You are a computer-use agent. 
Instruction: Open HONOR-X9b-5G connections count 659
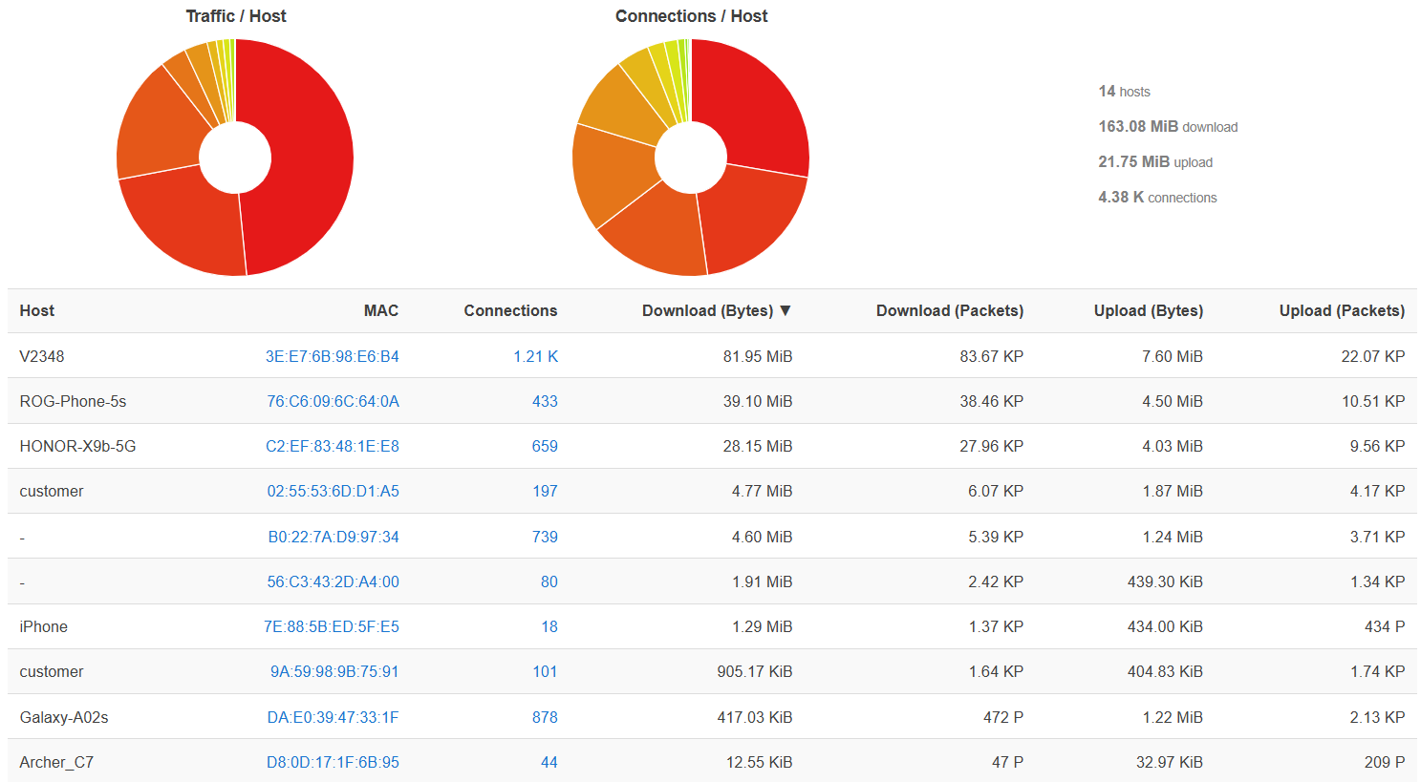point(545,446)
